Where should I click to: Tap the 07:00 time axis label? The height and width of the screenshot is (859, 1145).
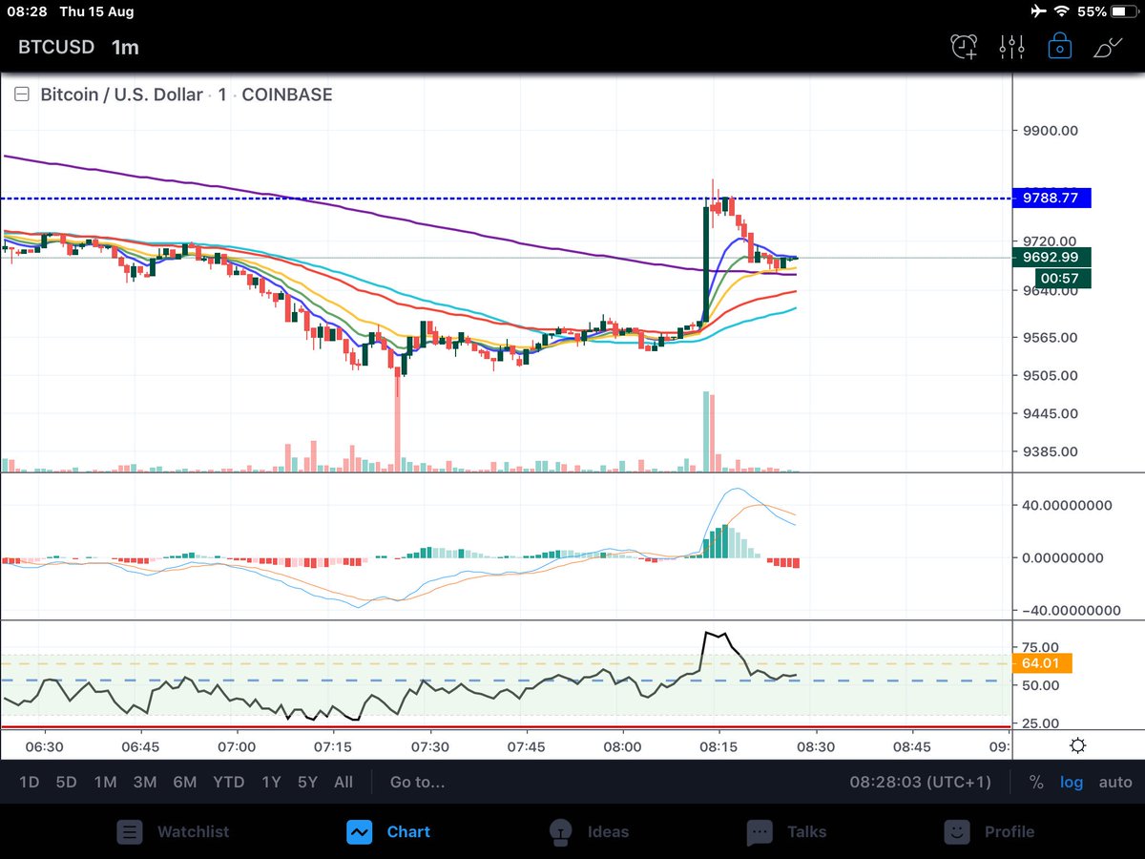tap(237, 746)
